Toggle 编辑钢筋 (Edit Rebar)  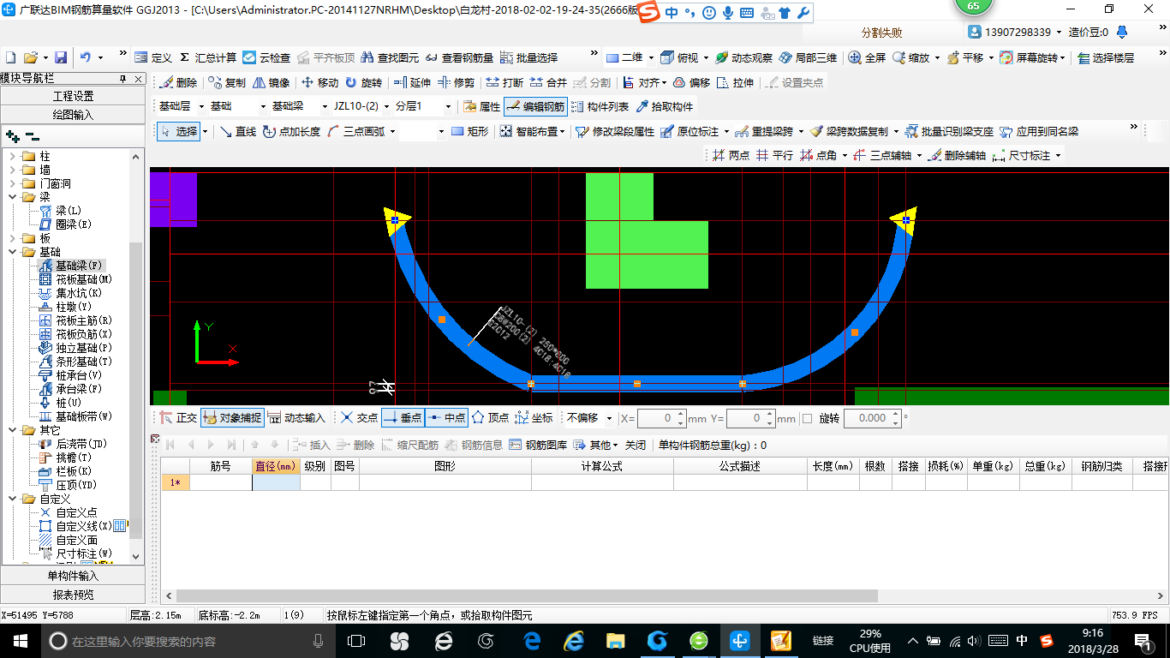(535, 107)
